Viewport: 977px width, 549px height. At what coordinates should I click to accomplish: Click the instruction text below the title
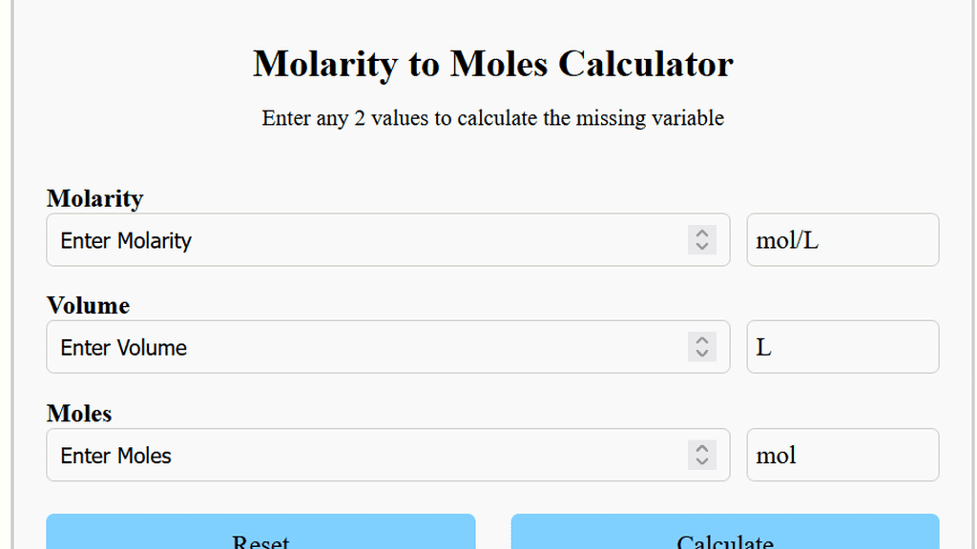(492, 118)
